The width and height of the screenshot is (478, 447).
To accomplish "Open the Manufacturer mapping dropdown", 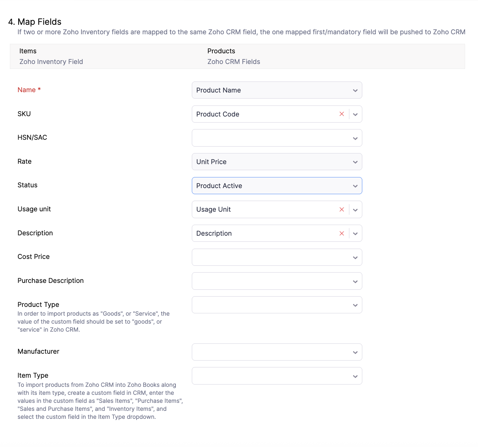I will [x=277, y=352].
